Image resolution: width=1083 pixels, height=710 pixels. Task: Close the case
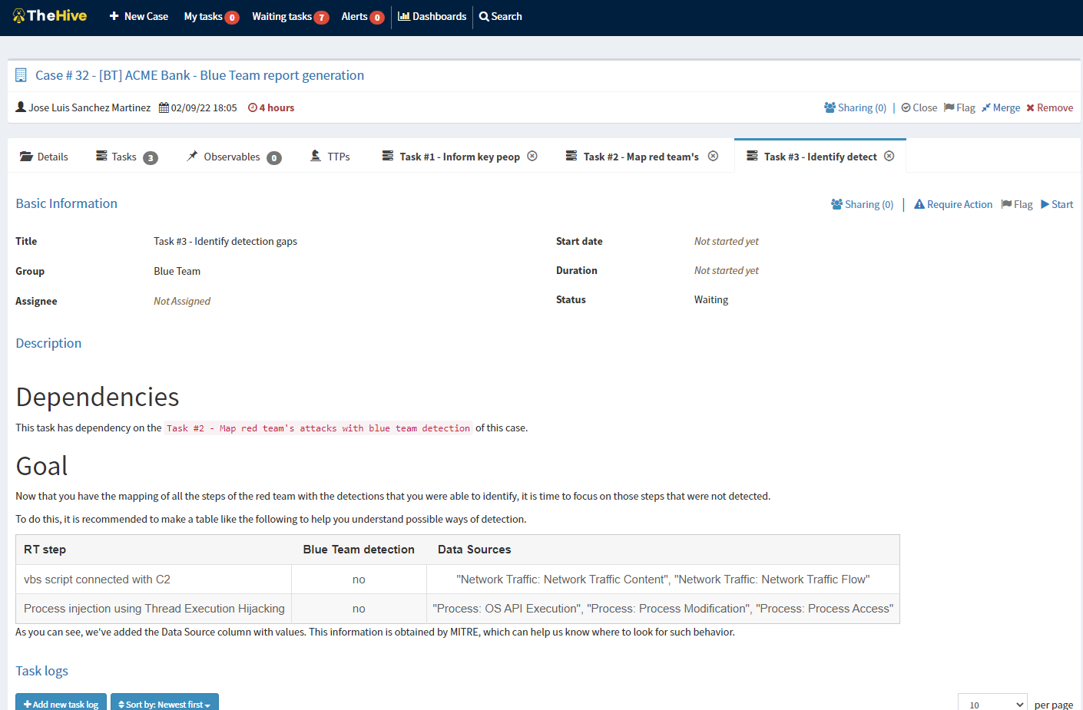coord(919,107)
